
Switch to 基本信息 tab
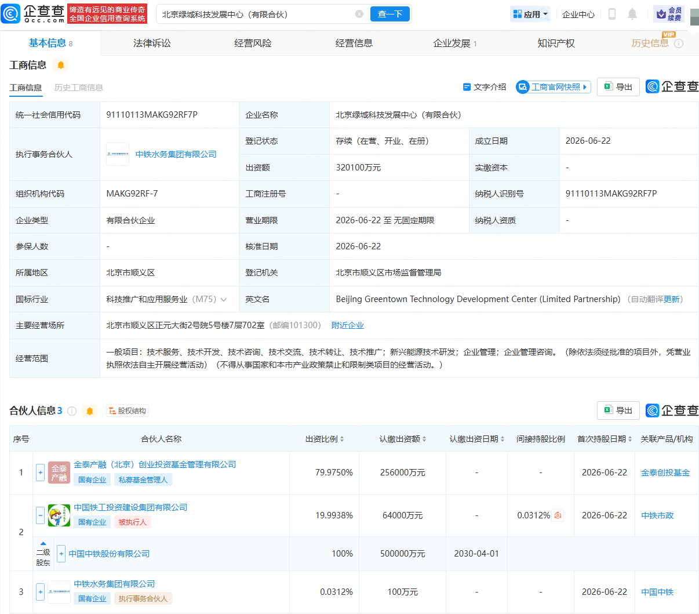click(x=50, y=43)
